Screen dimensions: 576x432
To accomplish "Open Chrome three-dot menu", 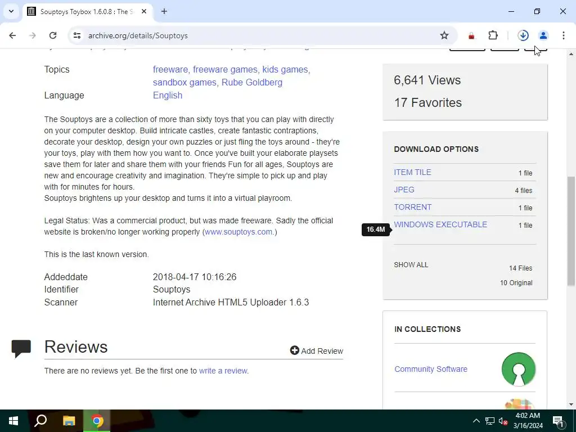I will [564, 35].
